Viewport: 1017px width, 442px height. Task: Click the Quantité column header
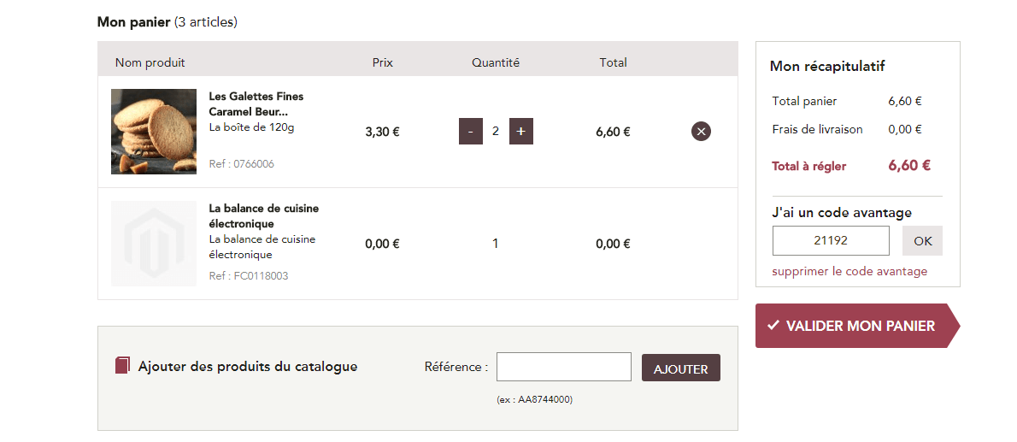[x=496, y=62]
